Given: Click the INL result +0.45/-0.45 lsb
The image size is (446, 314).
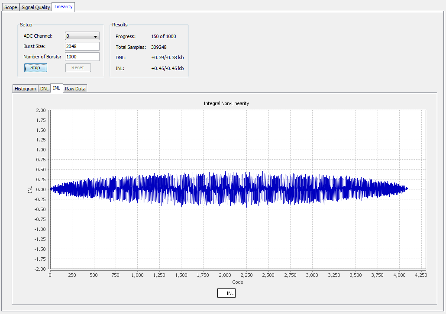Looking at the screenshot, I should pyautogui.click(x=168, y=68).
